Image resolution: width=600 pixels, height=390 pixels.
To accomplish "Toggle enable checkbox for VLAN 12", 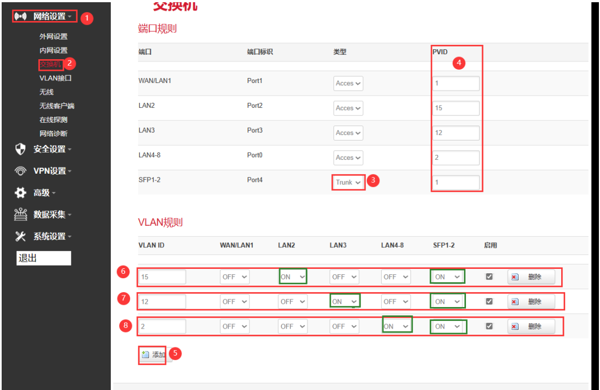I will tap(489, 301).
